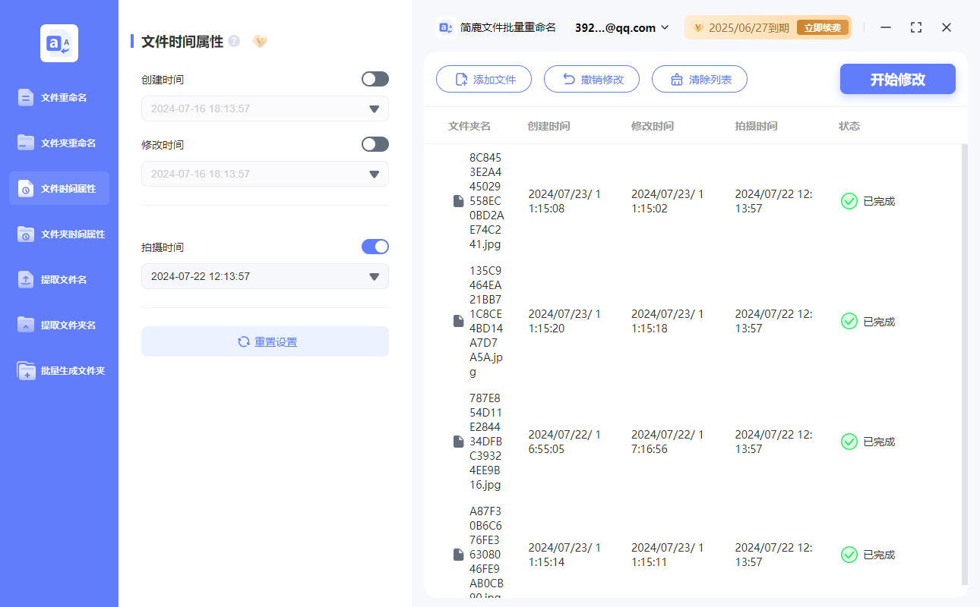This screenshot has height=607, width=980.
Task: Enable the 修改时间 toggle switch
Action: 375,144
